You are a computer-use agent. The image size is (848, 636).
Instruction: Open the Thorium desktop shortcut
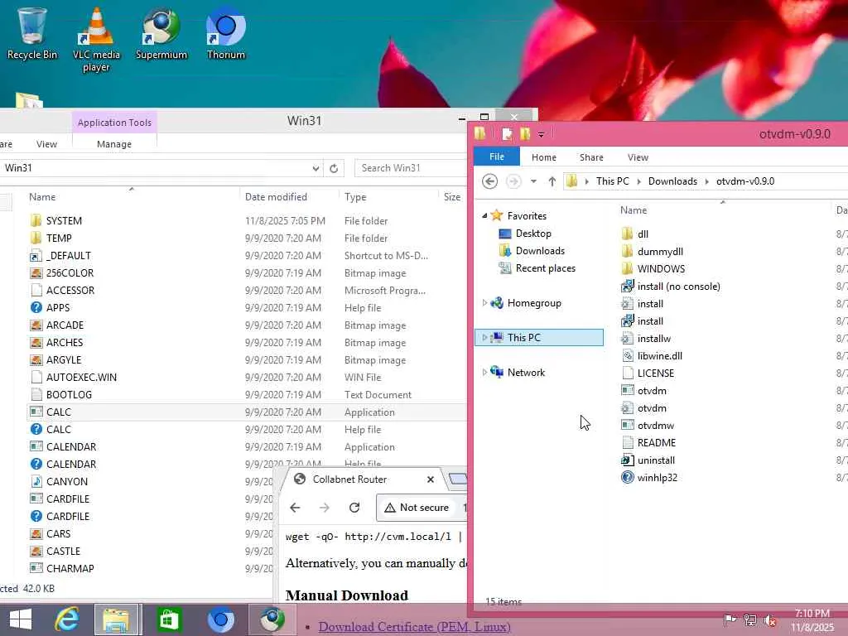coord(225,33)
